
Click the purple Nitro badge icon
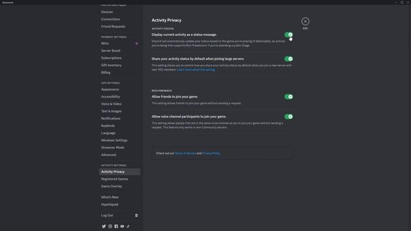click(137, 44)
